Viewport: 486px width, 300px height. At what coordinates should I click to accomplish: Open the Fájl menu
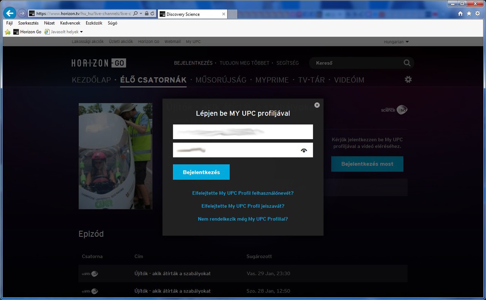(x=9, y=23)
